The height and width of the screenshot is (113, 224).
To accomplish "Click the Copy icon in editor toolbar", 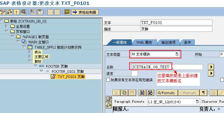I will click(124, 93).
